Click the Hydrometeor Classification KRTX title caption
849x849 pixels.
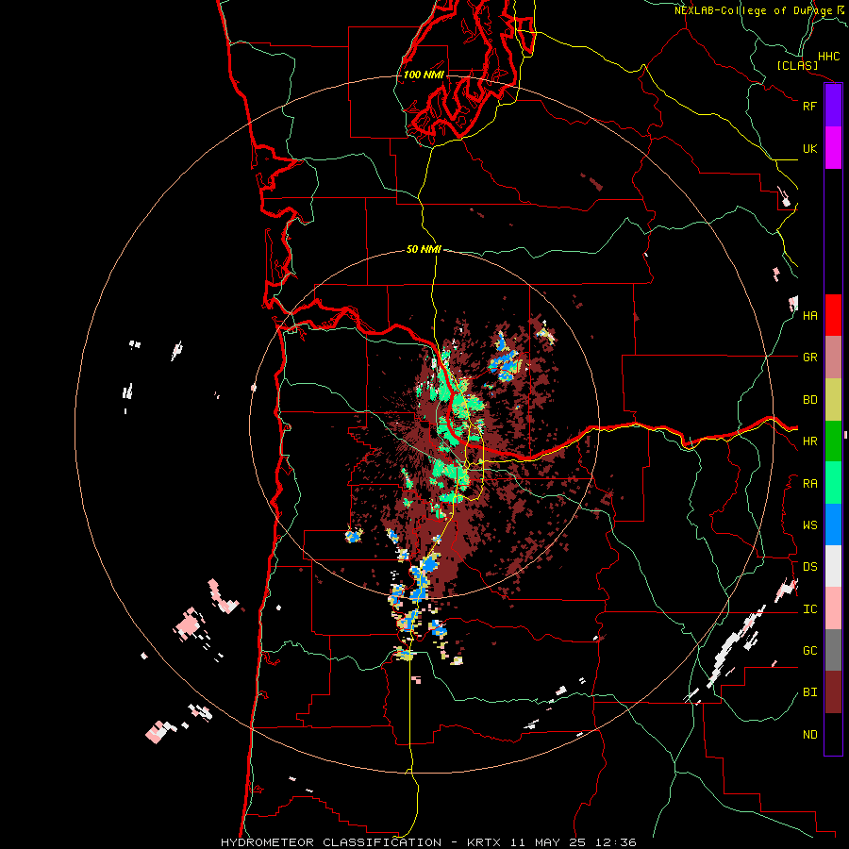[428, 842]
